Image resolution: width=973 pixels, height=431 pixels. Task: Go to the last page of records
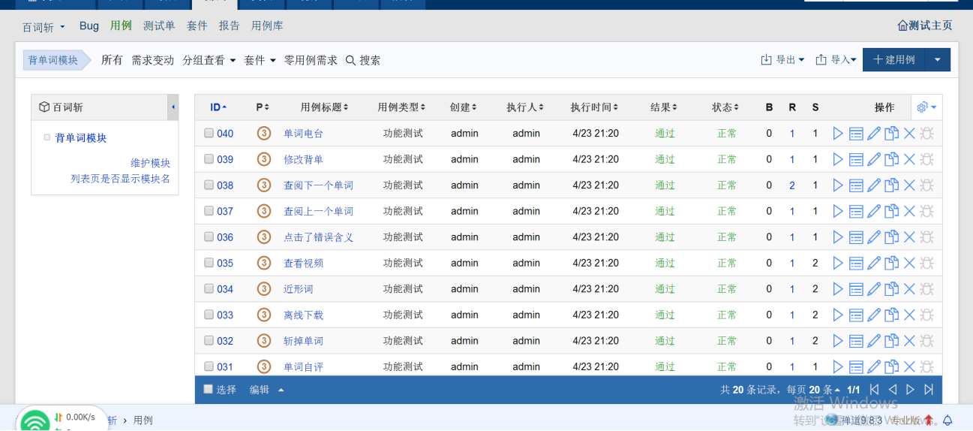pyautogui.click(x=929, y=390)
